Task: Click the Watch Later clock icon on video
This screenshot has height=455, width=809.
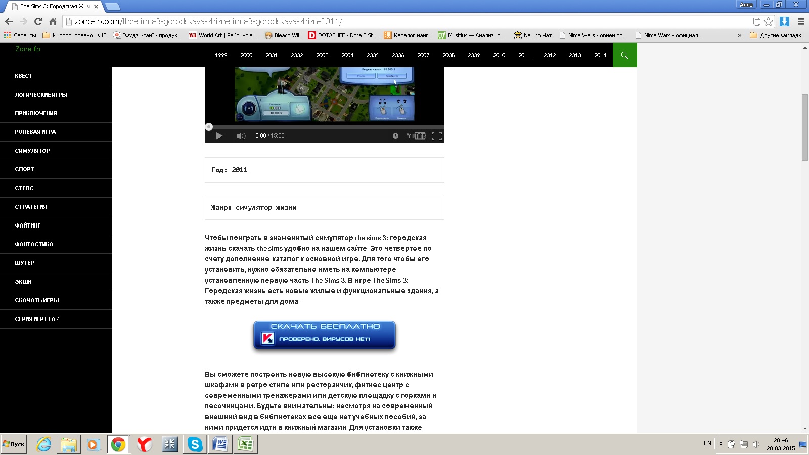Action: point(395,135)
